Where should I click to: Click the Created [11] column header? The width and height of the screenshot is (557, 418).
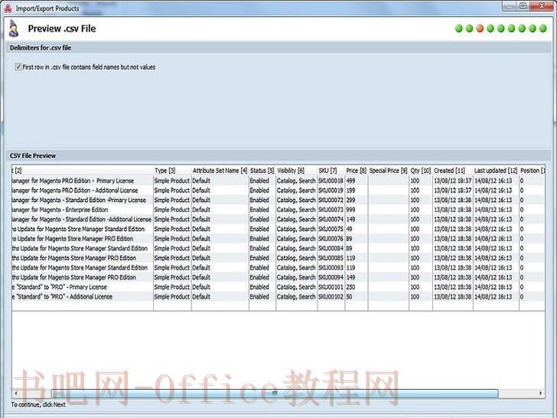pos(453,171)
